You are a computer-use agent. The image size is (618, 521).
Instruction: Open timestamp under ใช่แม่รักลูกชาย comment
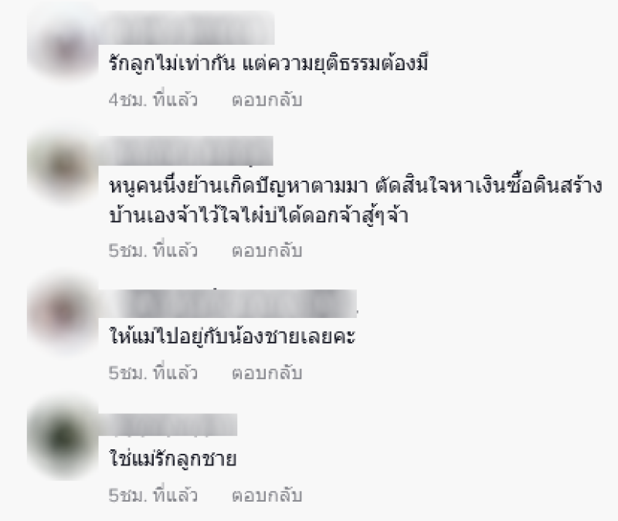[153, 496]
